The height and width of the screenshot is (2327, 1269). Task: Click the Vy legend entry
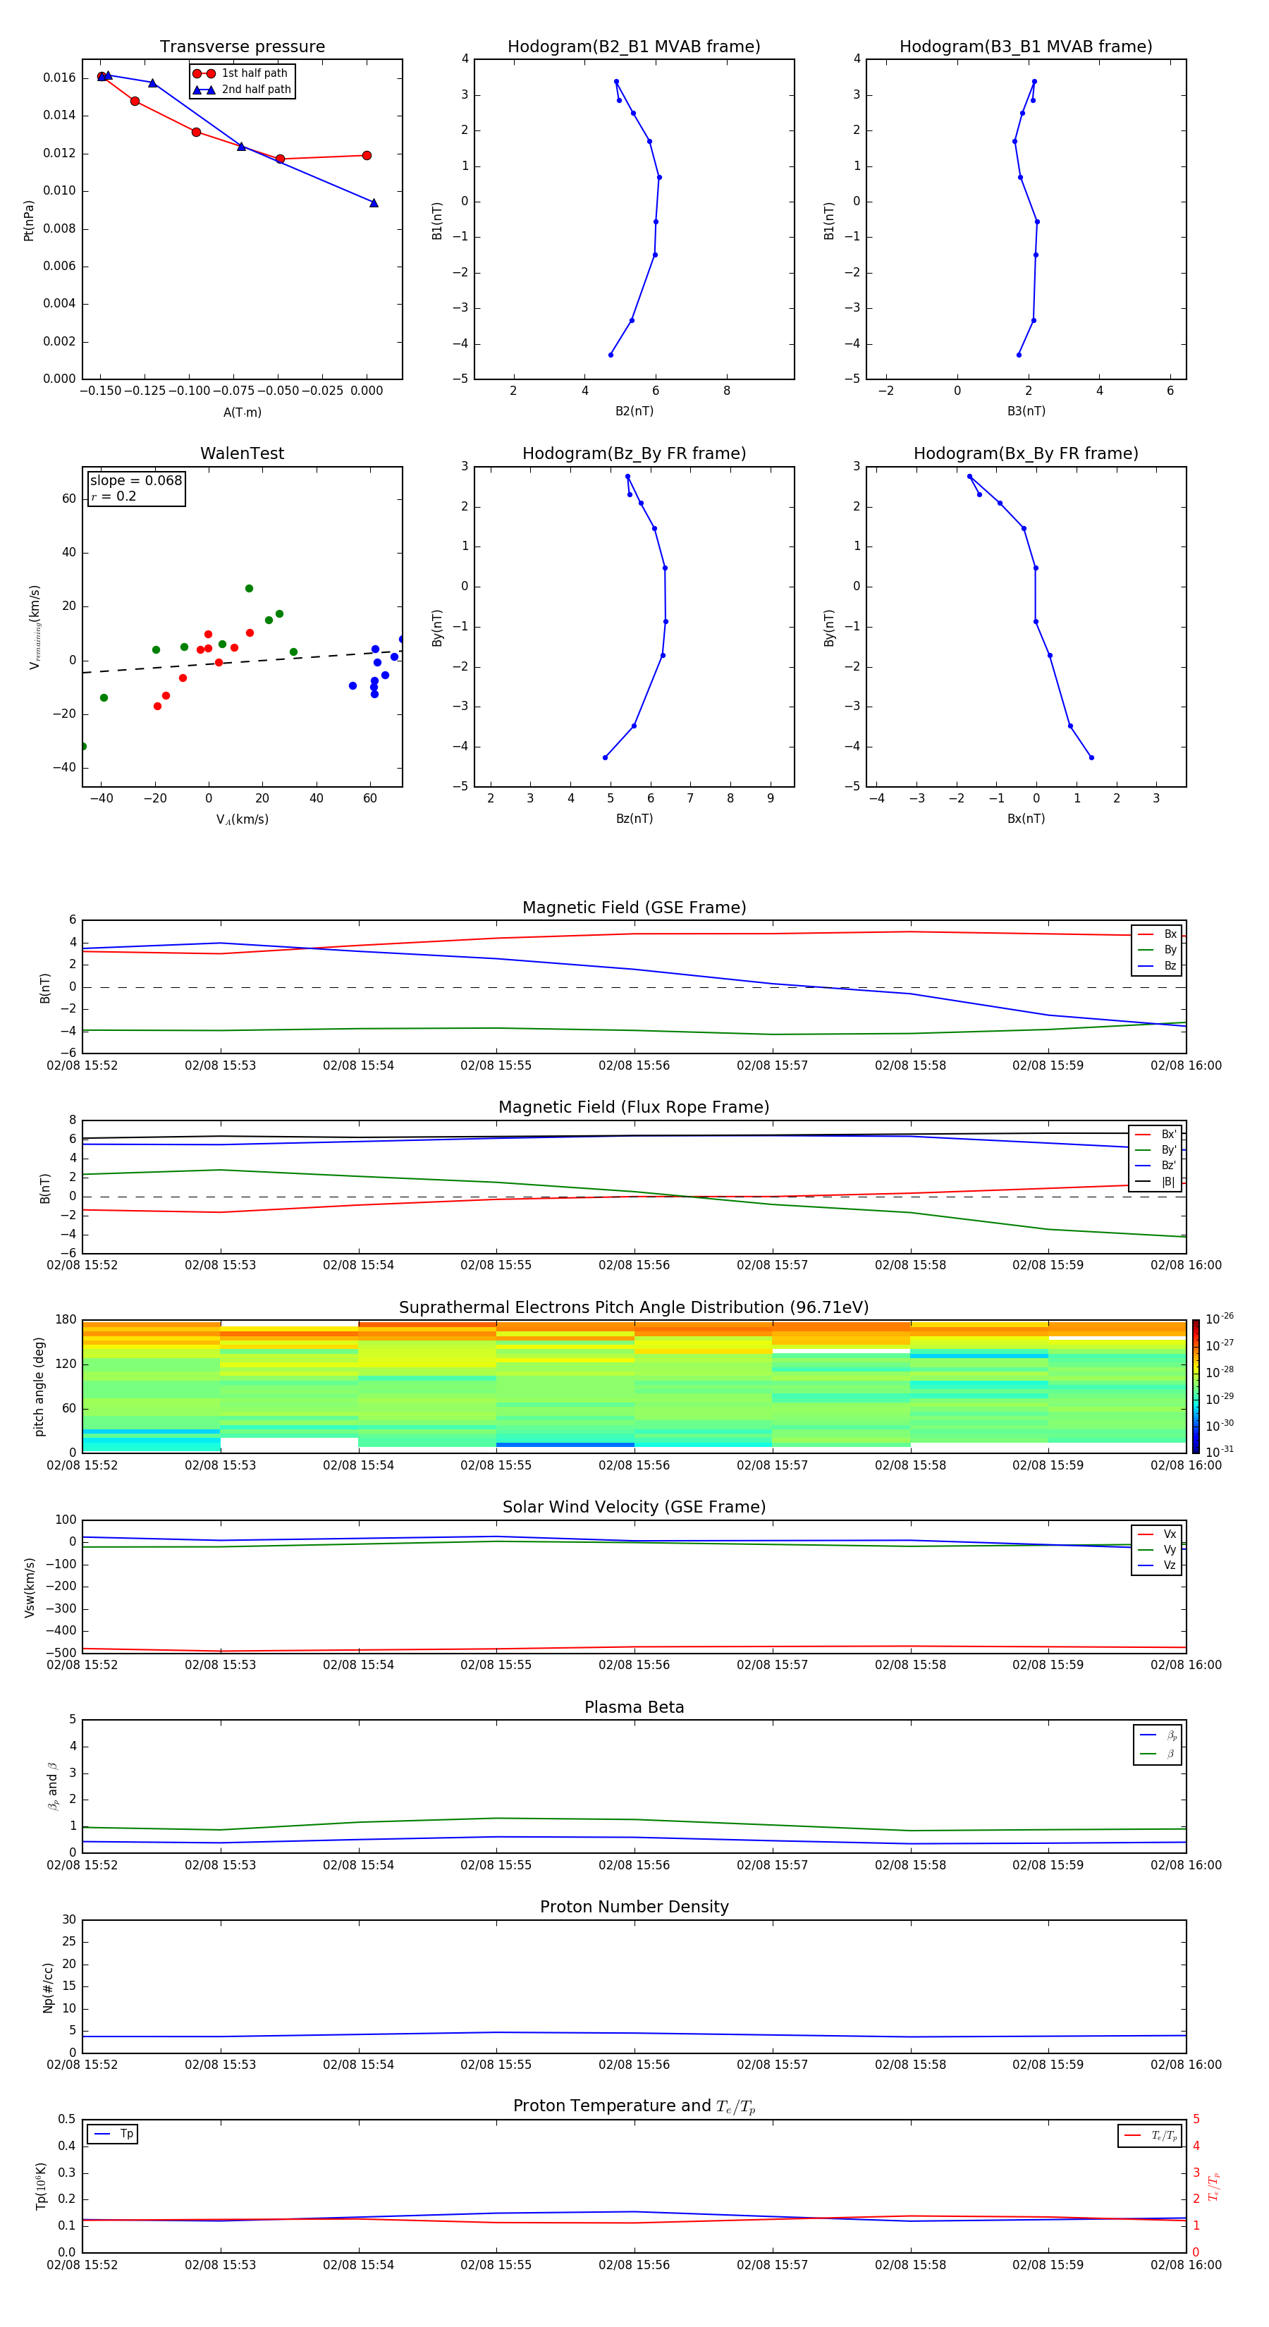click(1157, 1550)
